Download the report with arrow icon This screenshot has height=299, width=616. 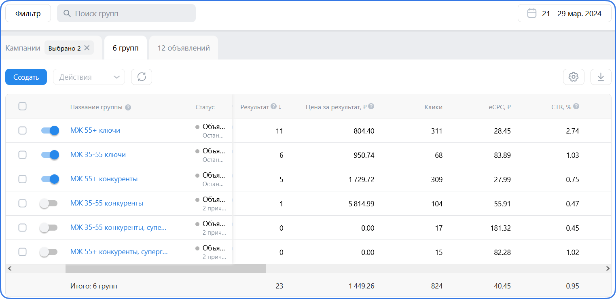pyautogui.click(x=601, y=77)
